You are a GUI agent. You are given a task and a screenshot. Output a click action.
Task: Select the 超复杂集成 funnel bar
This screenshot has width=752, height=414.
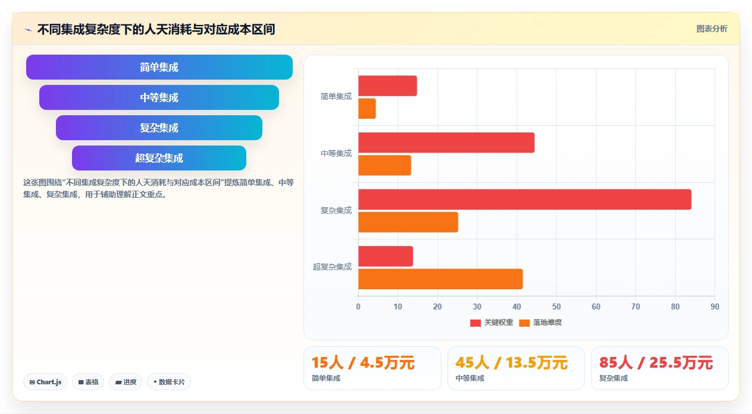159,158
